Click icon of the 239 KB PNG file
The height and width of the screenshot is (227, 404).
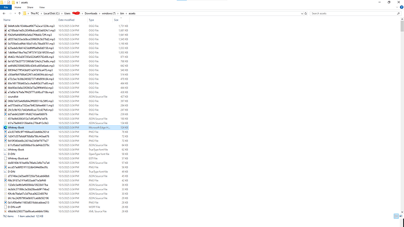coord(5,114)
